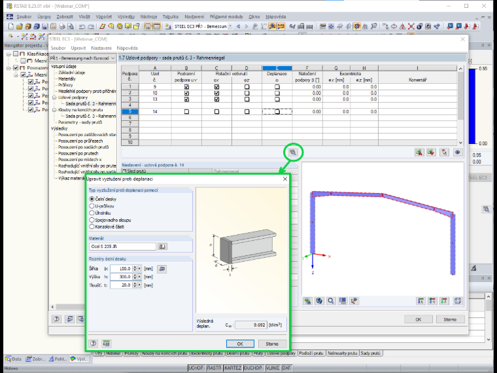Viewport: 497px width, 373px height.
Task: Select Materiály in the input data tree
Action: point(67,79)
